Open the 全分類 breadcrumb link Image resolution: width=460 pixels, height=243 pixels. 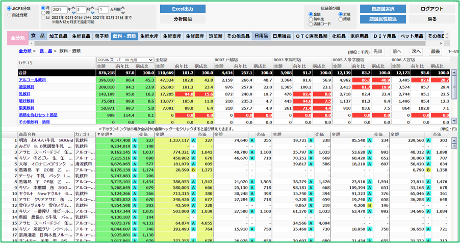point(25,51)
